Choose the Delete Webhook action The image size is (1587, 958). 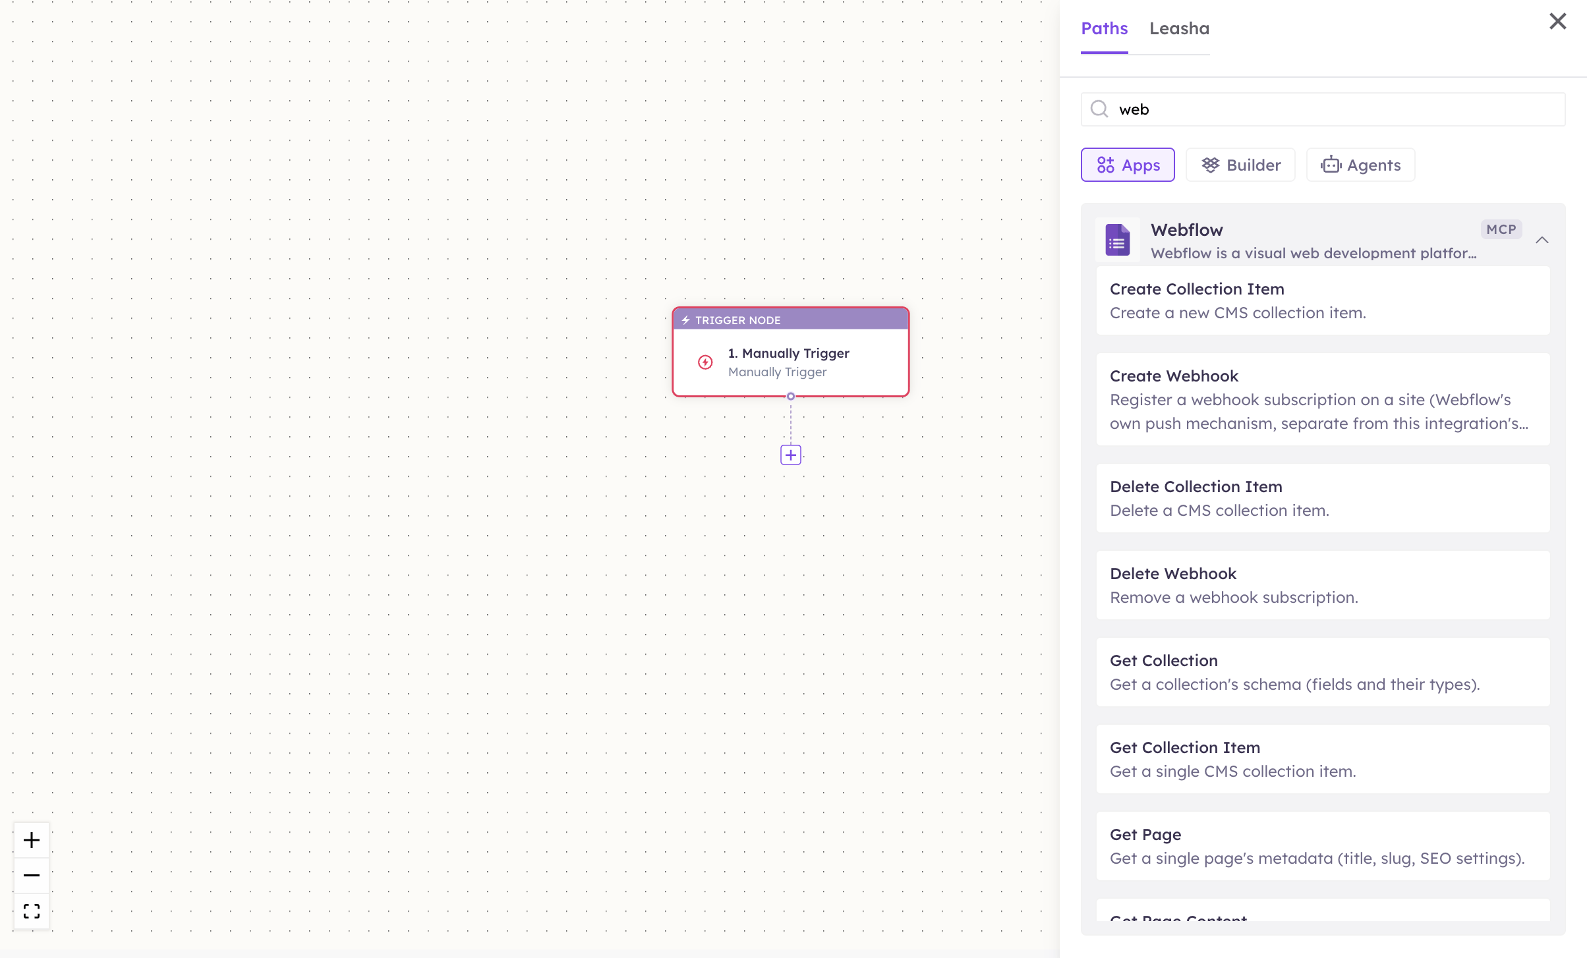pyautogui.click(x=1323, y=585)
